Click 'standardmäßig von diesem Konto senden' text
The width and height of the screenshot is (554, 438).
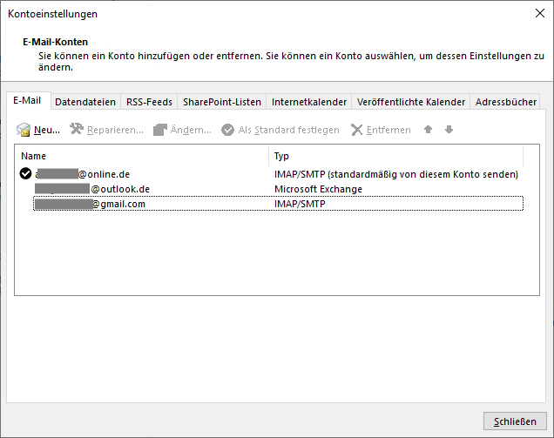pyautogui.click(x=423, y=174)
